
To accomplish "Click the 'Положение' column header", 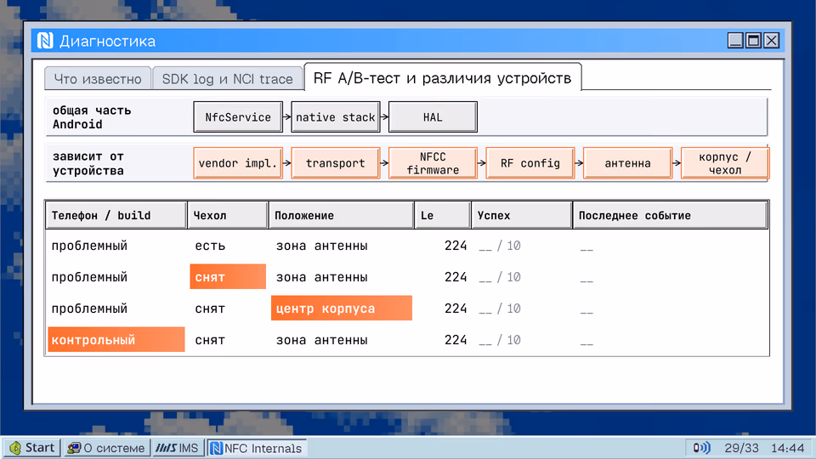I will (x=342, y=215).
